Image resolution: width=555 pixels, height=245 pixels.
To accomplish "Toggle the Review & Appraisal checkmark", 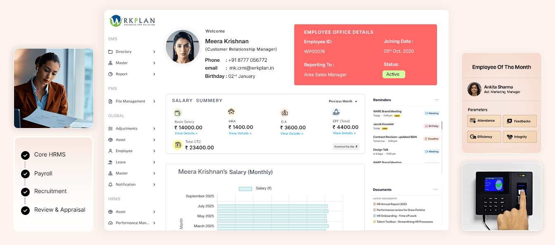I will click(x=26, y=210).
